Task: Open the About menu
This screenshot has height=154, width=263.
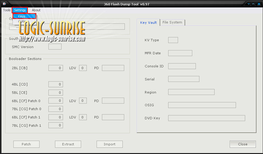Action: click(36, 10)
